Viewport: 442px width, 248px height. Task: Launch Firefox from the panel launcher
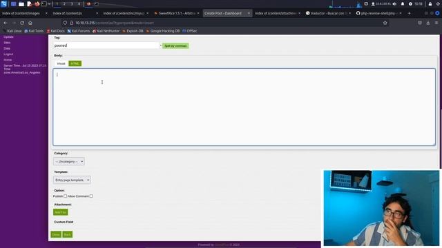tap(37, 4)
